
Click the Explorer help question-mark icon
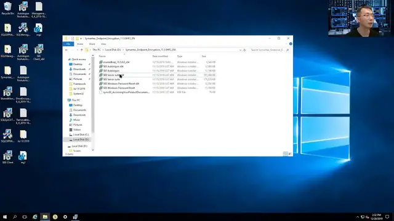coord(291,44)
